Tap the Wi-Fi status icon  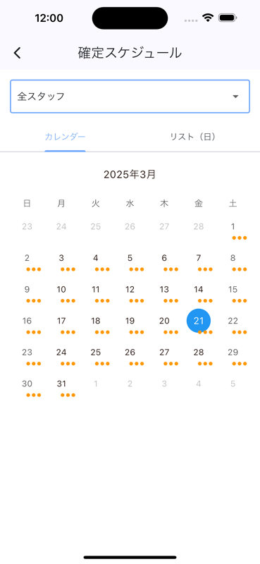point(208,18)
